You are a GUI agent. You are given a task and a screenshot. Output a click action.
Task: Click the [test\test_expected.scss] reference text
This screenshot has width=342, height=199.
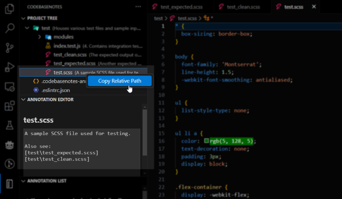(62, 153)
